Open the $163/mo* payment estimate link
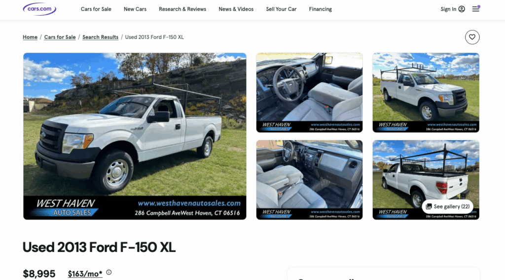This screenshot has height=280, width=505. (x=85, y=274)
